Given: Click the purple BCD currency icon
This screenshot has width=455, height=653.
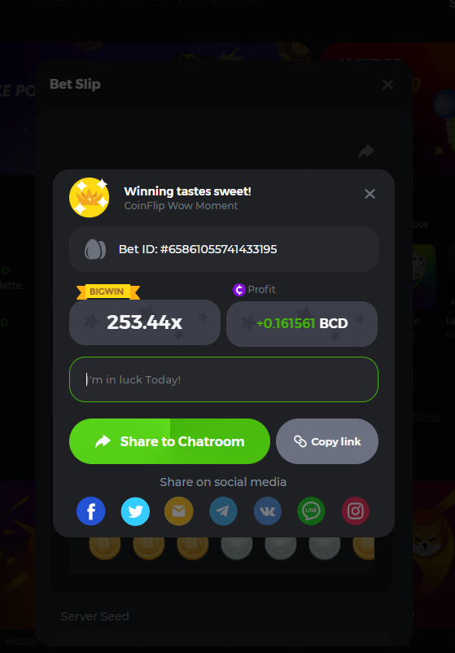Looking at the screenshot, I should [239, 289].
